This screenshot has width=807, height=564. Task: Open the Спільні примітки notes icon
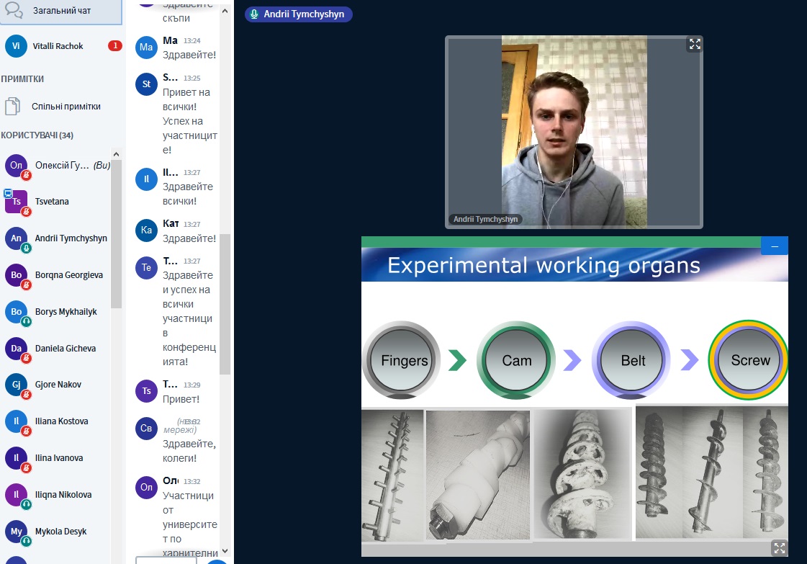12,107
